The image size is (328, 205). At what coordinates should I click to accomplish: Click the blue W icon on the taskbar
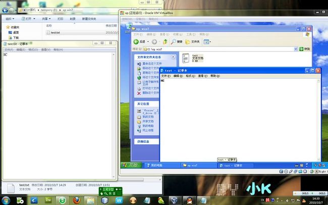[119, 200]
